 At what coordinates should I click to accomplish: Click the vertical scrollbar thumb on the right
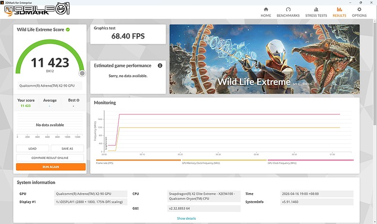click(x=375, y=73)
